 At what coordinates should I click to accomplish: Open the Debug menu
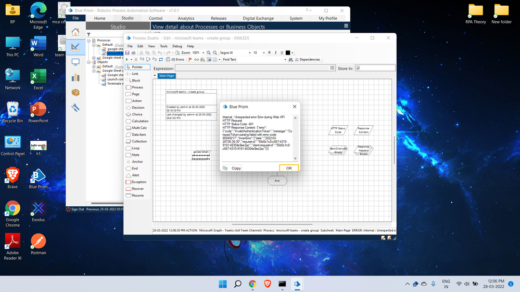coord(177,46)
